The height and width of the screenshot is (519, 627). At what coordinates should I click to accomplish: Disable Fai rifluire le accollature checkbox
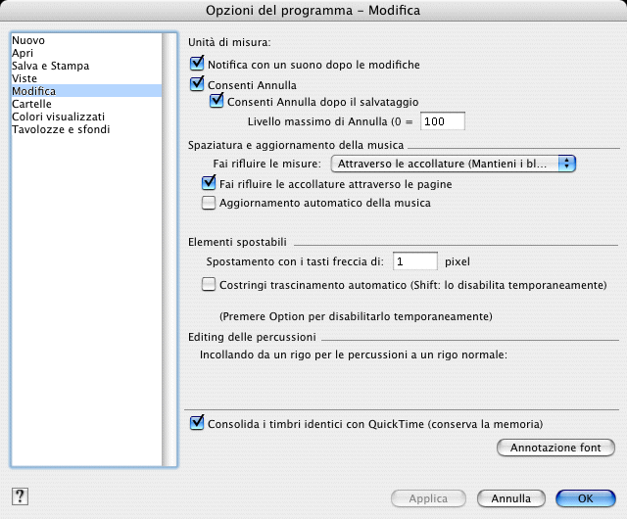[x=208, y=183]
